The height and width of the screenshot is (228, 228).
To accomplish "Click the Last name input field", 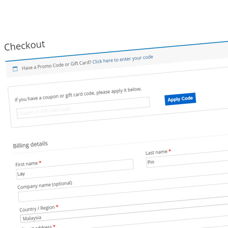I will pos(187,159).
